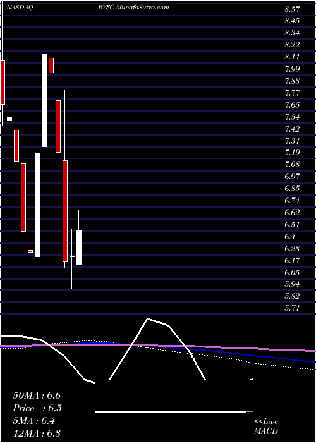The image size is (316, 443).
Task: Click the 7.77 price axis label
Action: [292, 93]
